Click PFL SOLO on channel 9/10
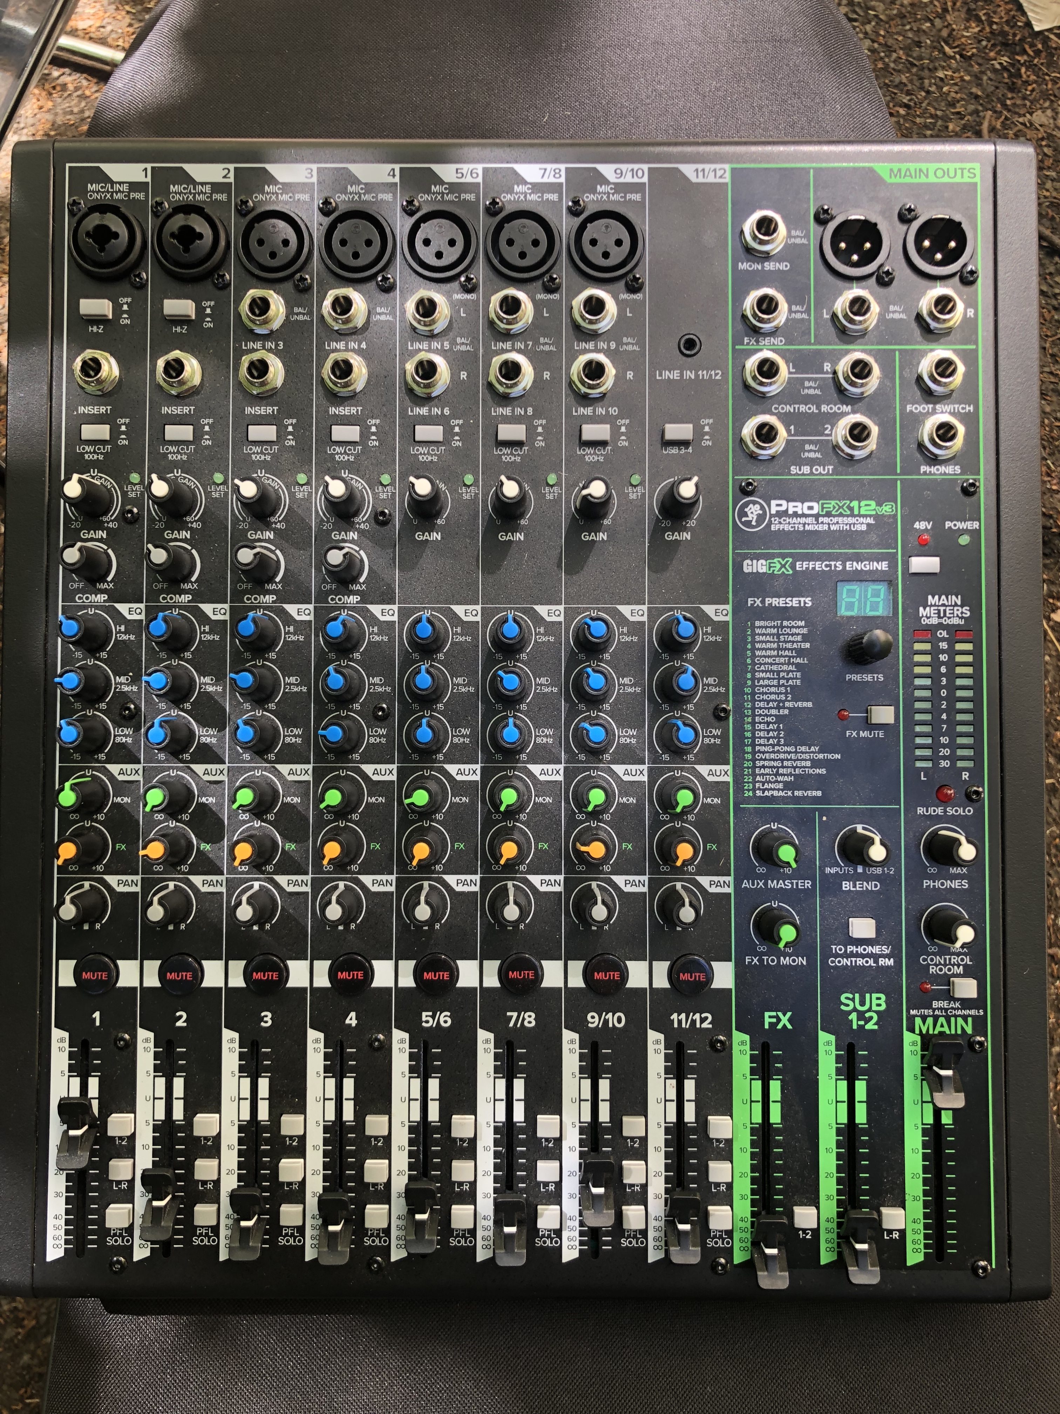 633,1217
